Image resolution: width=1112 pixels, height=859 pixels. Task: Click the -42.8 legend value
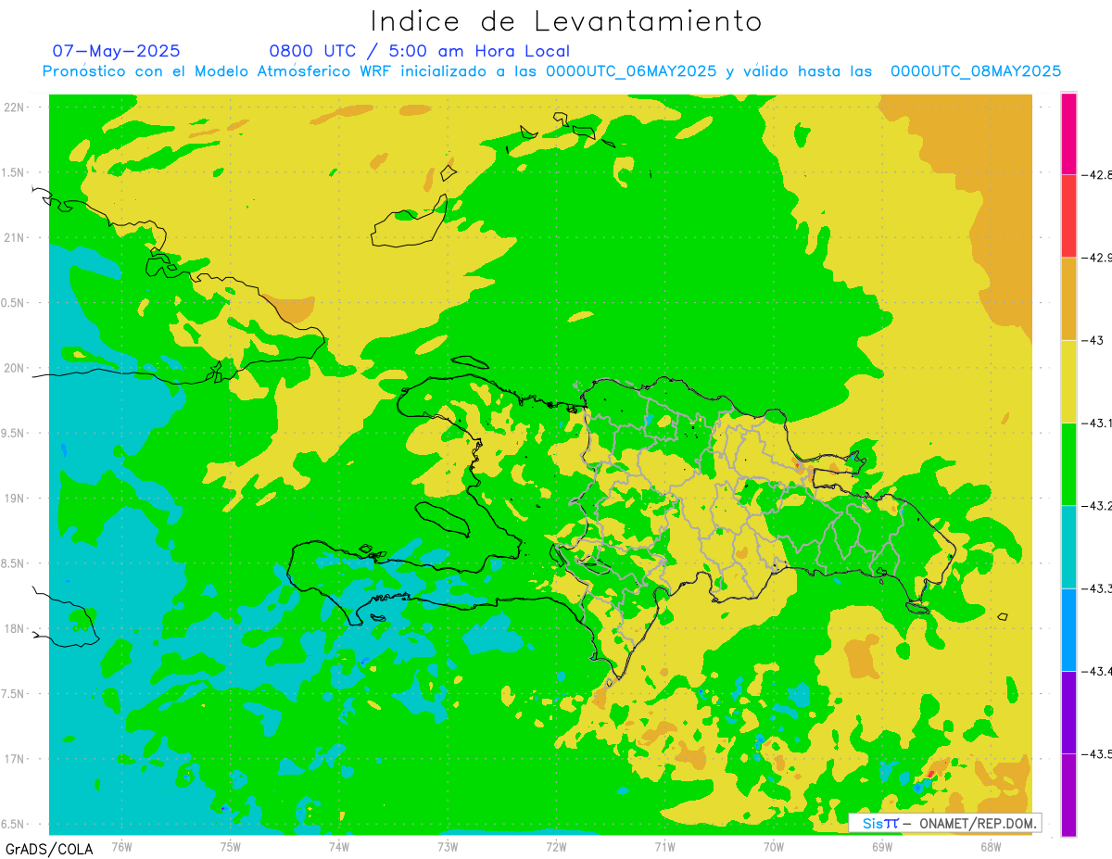(x=1097, y=174)
